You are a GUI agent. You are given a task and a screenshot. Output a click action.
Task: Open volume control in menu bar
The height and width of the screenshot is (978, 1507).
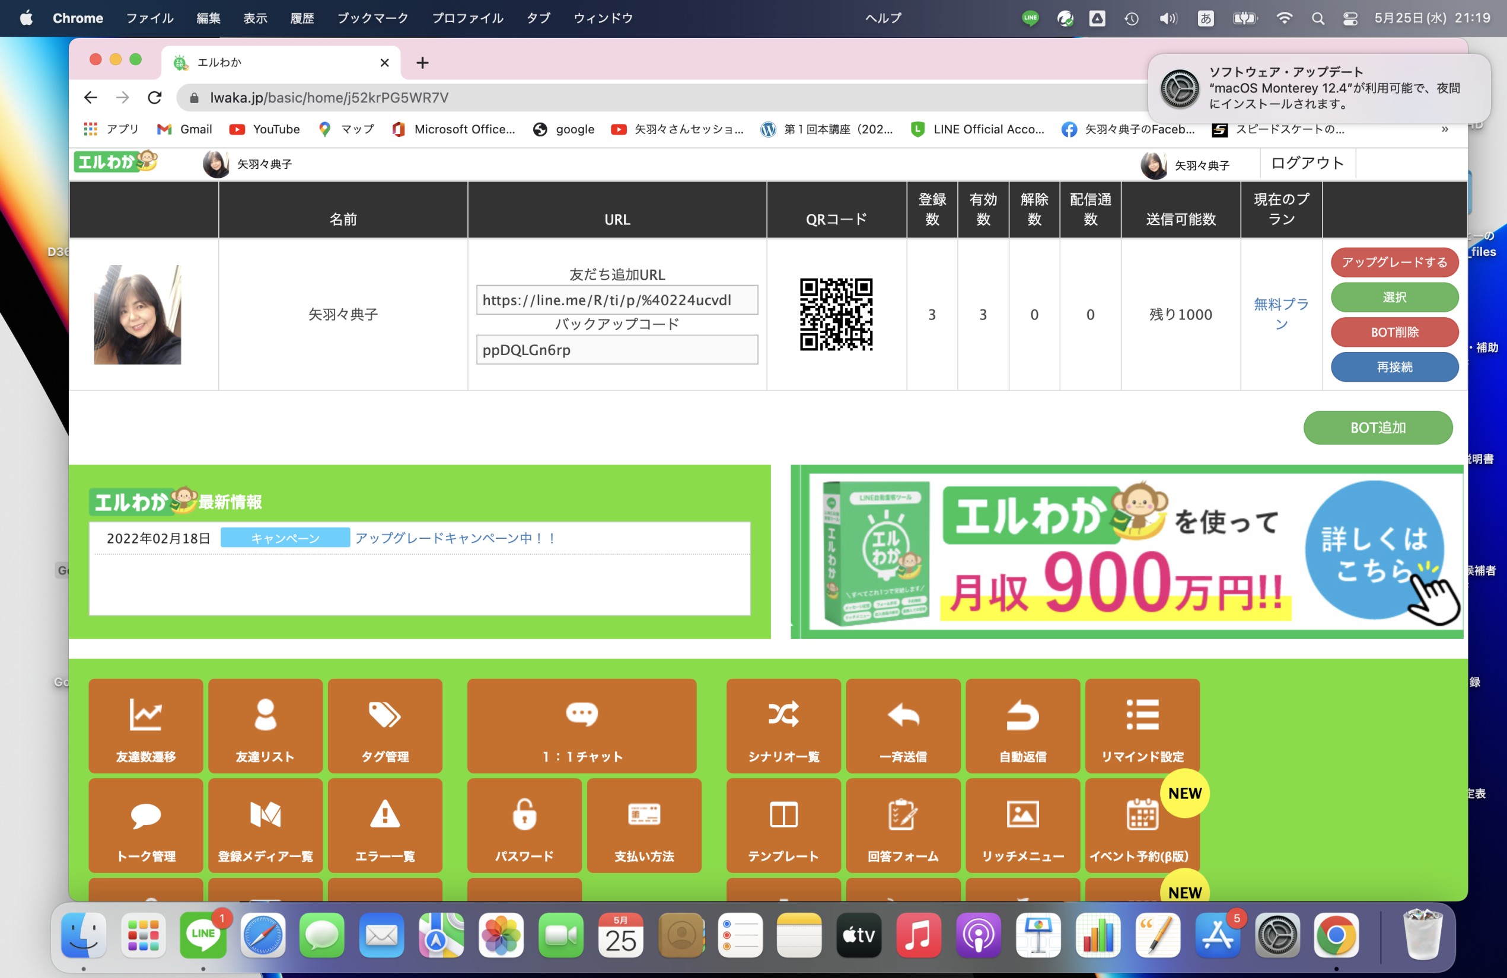(x=1168, y=18)
